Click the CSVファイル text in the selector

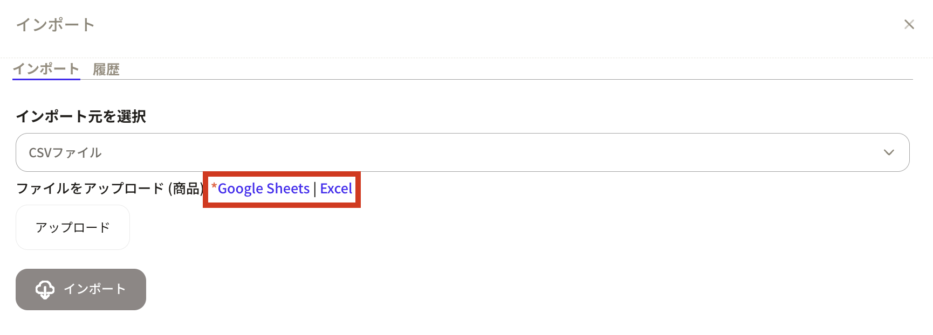[65, 153]
